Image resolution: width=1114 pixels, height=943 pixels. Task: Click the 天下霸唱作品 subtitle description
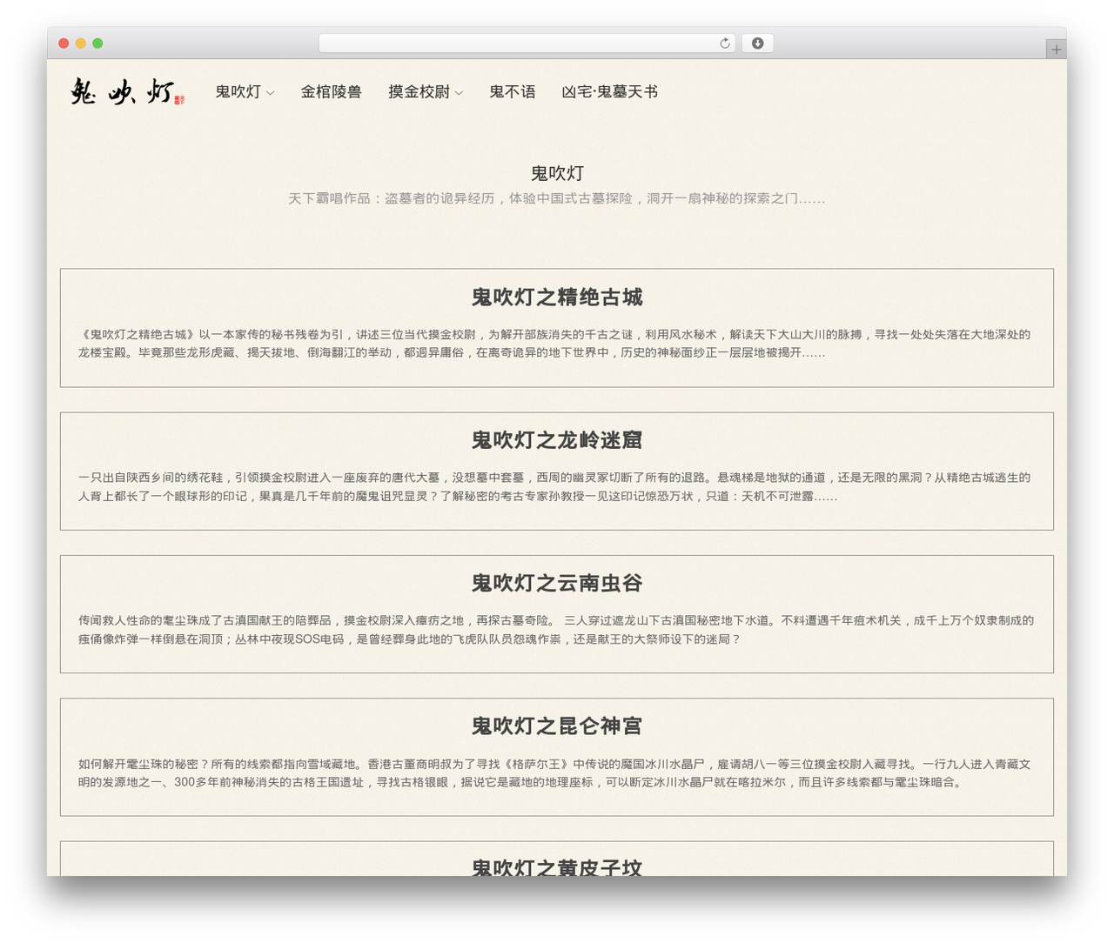(x=557, y=198)
